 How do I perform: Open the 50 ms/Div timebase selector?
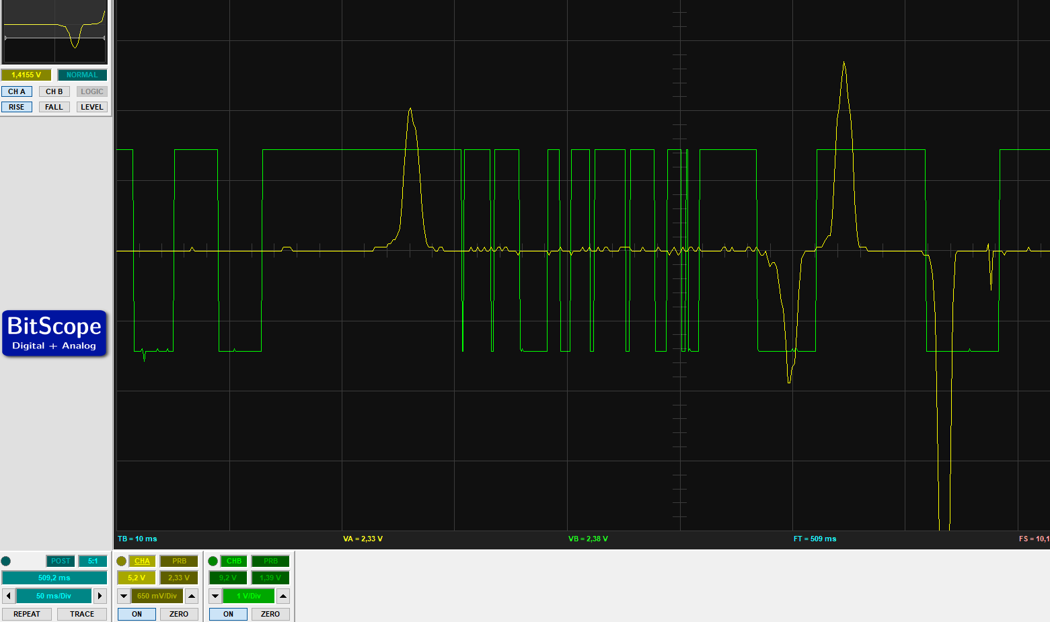click(x=54, y=596)
